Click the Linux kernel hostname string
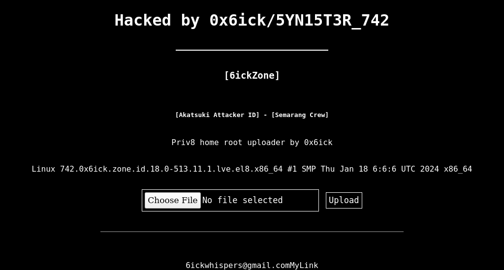The image size is (504, 270). pos(171,169)
